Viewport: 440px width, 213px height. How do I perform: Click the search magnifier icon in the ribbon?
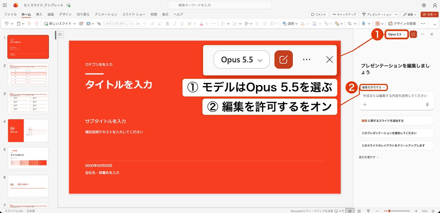pos(350,23)
